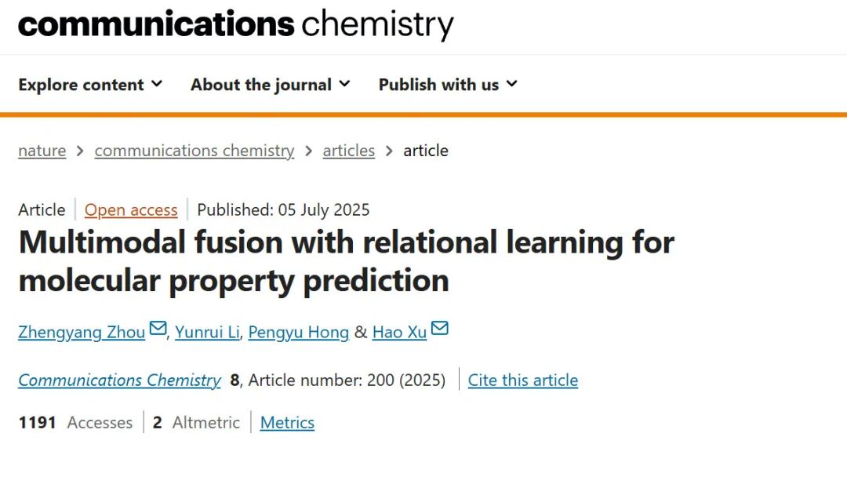This screenshot has height=477, width=847.
Task: Expand the About the journal chevron
Action: [x=344, y=84]
